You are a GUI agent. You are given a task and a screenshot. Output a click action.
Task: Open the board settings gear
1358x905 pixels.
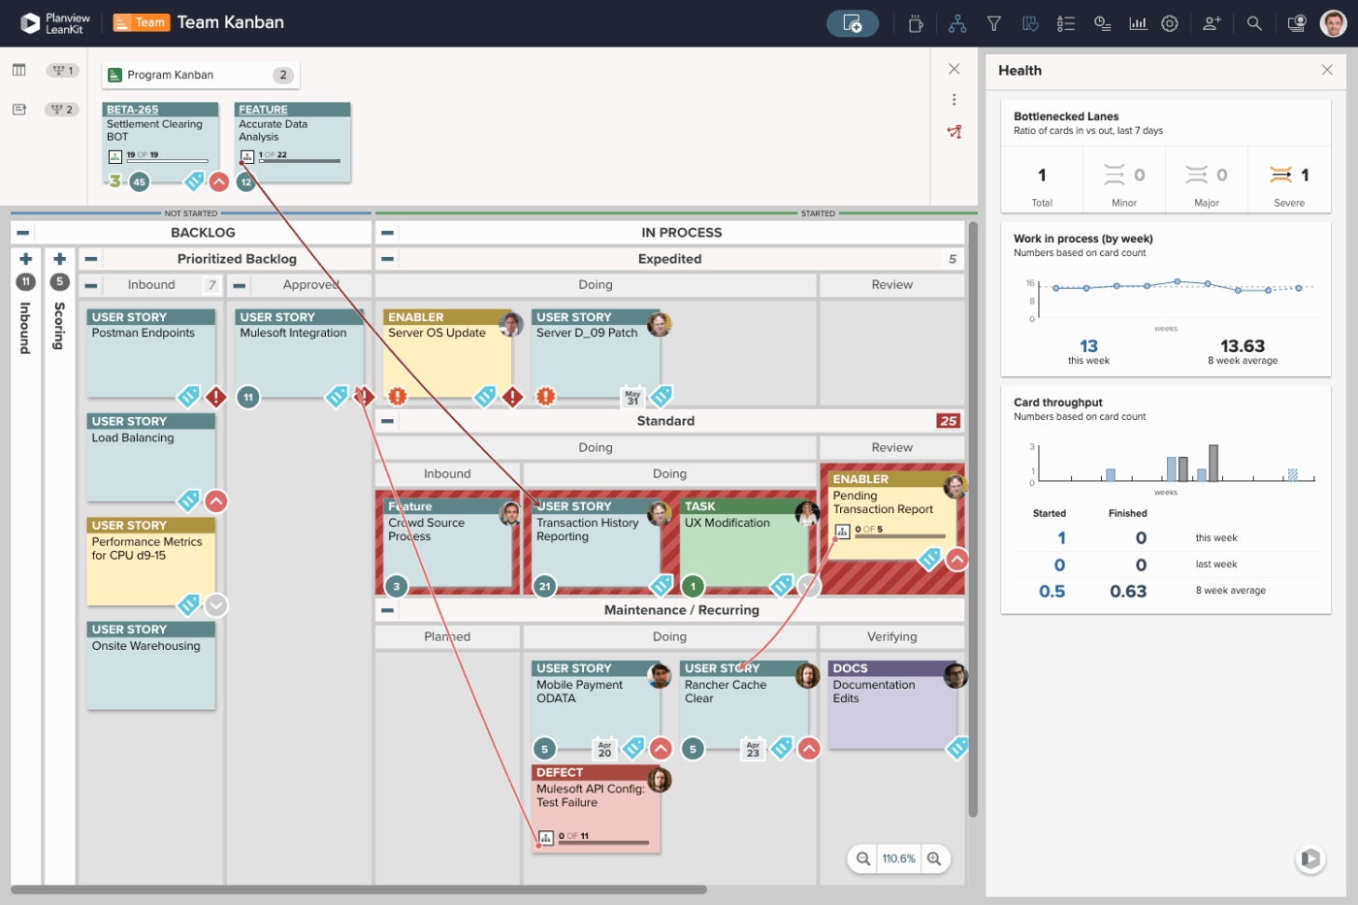pos(1170,22)
